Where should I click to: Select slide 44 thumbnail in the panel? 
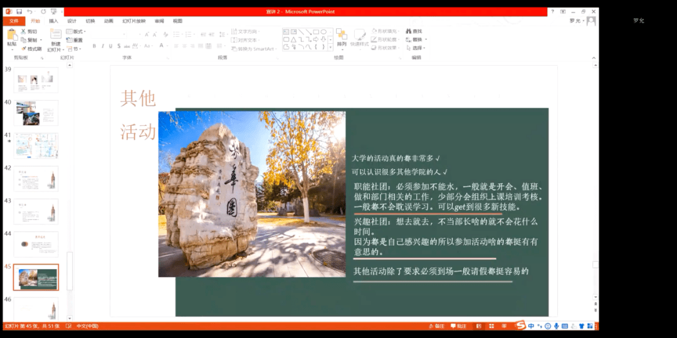(x=36, y=244)
